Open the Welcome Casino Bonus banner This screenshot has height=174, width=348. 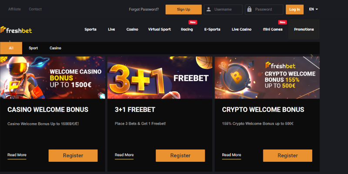pos(53,77)
